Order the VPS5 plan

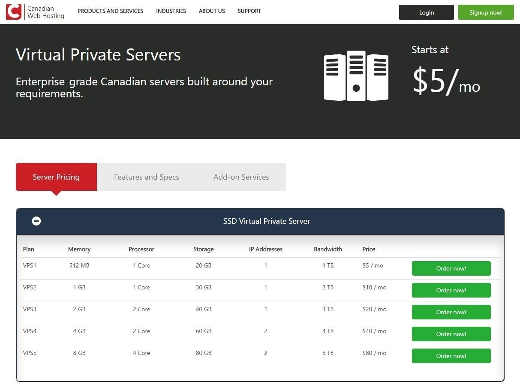(451, 356)
